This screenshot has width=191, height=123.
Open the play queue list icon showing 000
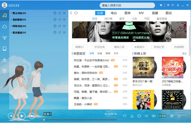[182, 116]
